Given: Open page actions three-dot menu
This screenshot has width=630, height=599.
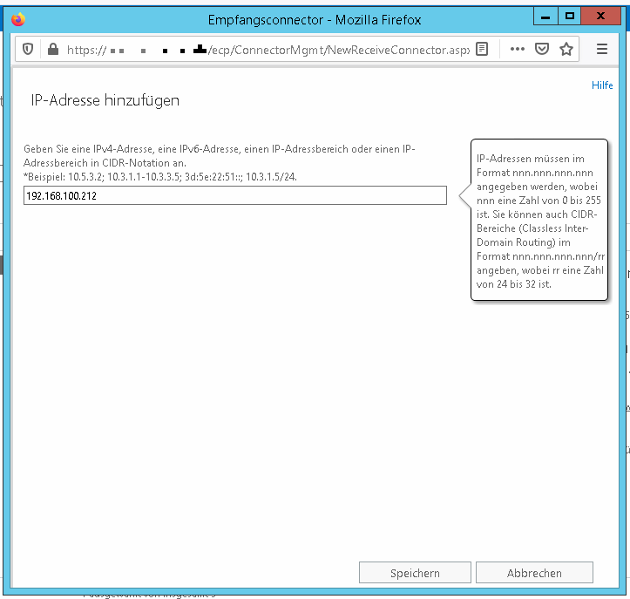Looking at the screenshot, I should [518, 50].
